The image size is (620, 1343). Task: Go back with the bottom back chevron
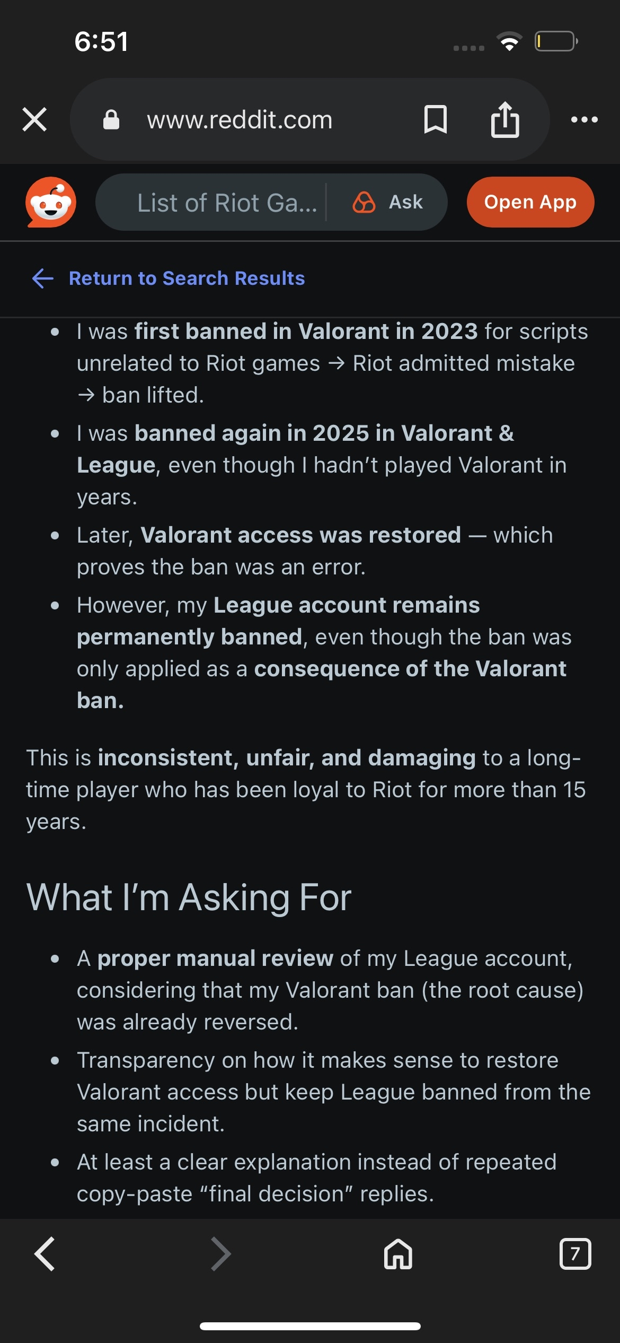click(45, 1254)
